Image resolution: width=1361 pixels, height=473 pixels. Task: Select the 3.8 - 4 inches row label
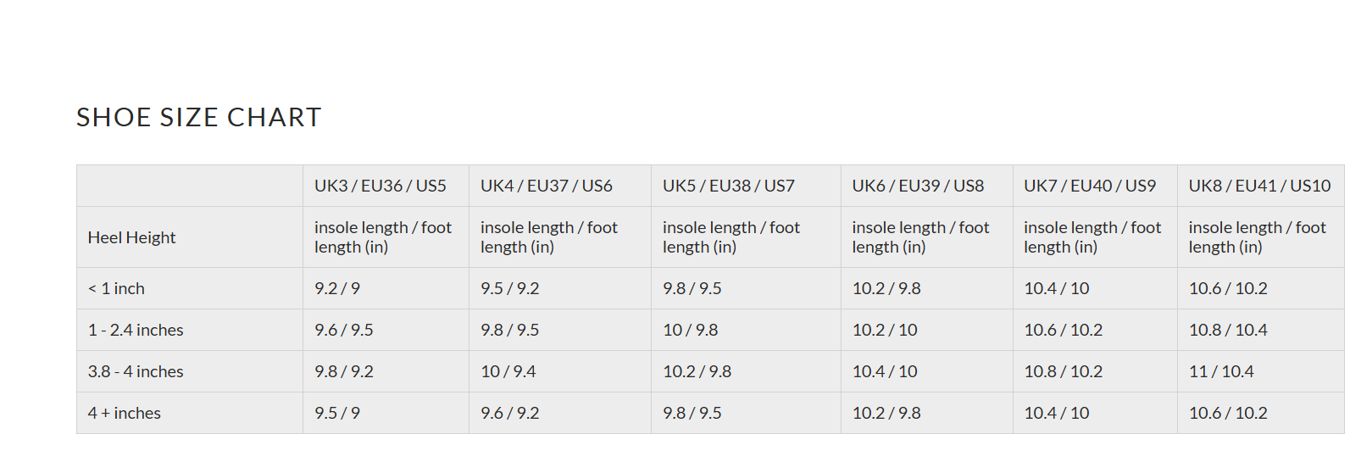pos(136,371)
